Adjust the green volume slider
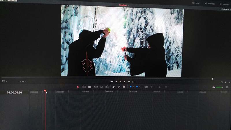 [219, 88]
